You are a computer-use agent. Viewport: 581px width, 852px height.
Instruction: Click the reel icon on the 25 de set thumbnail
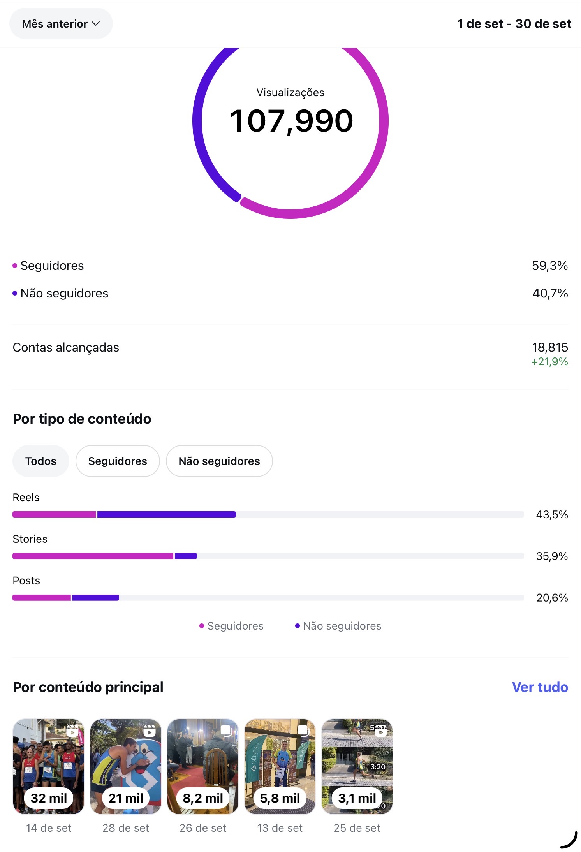click(x=380, y=731)
